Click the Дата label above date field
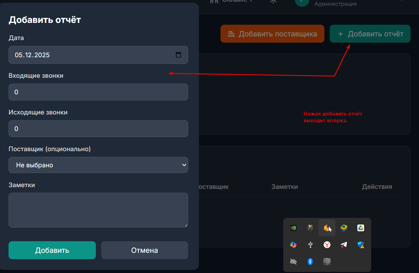The width and height of the screenshot is (419, 273). [16, 38]
